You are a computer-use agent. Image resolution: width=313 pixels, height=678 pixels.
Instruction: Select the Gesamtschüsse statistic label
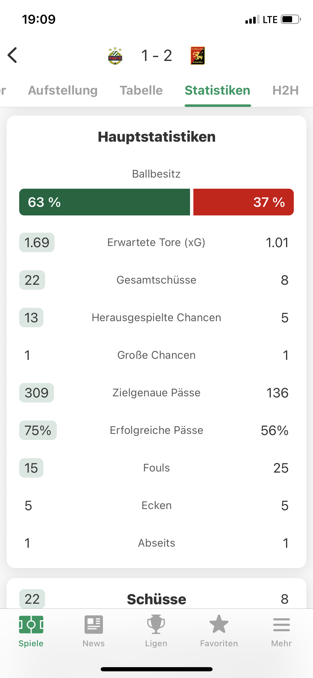(156, 280)
